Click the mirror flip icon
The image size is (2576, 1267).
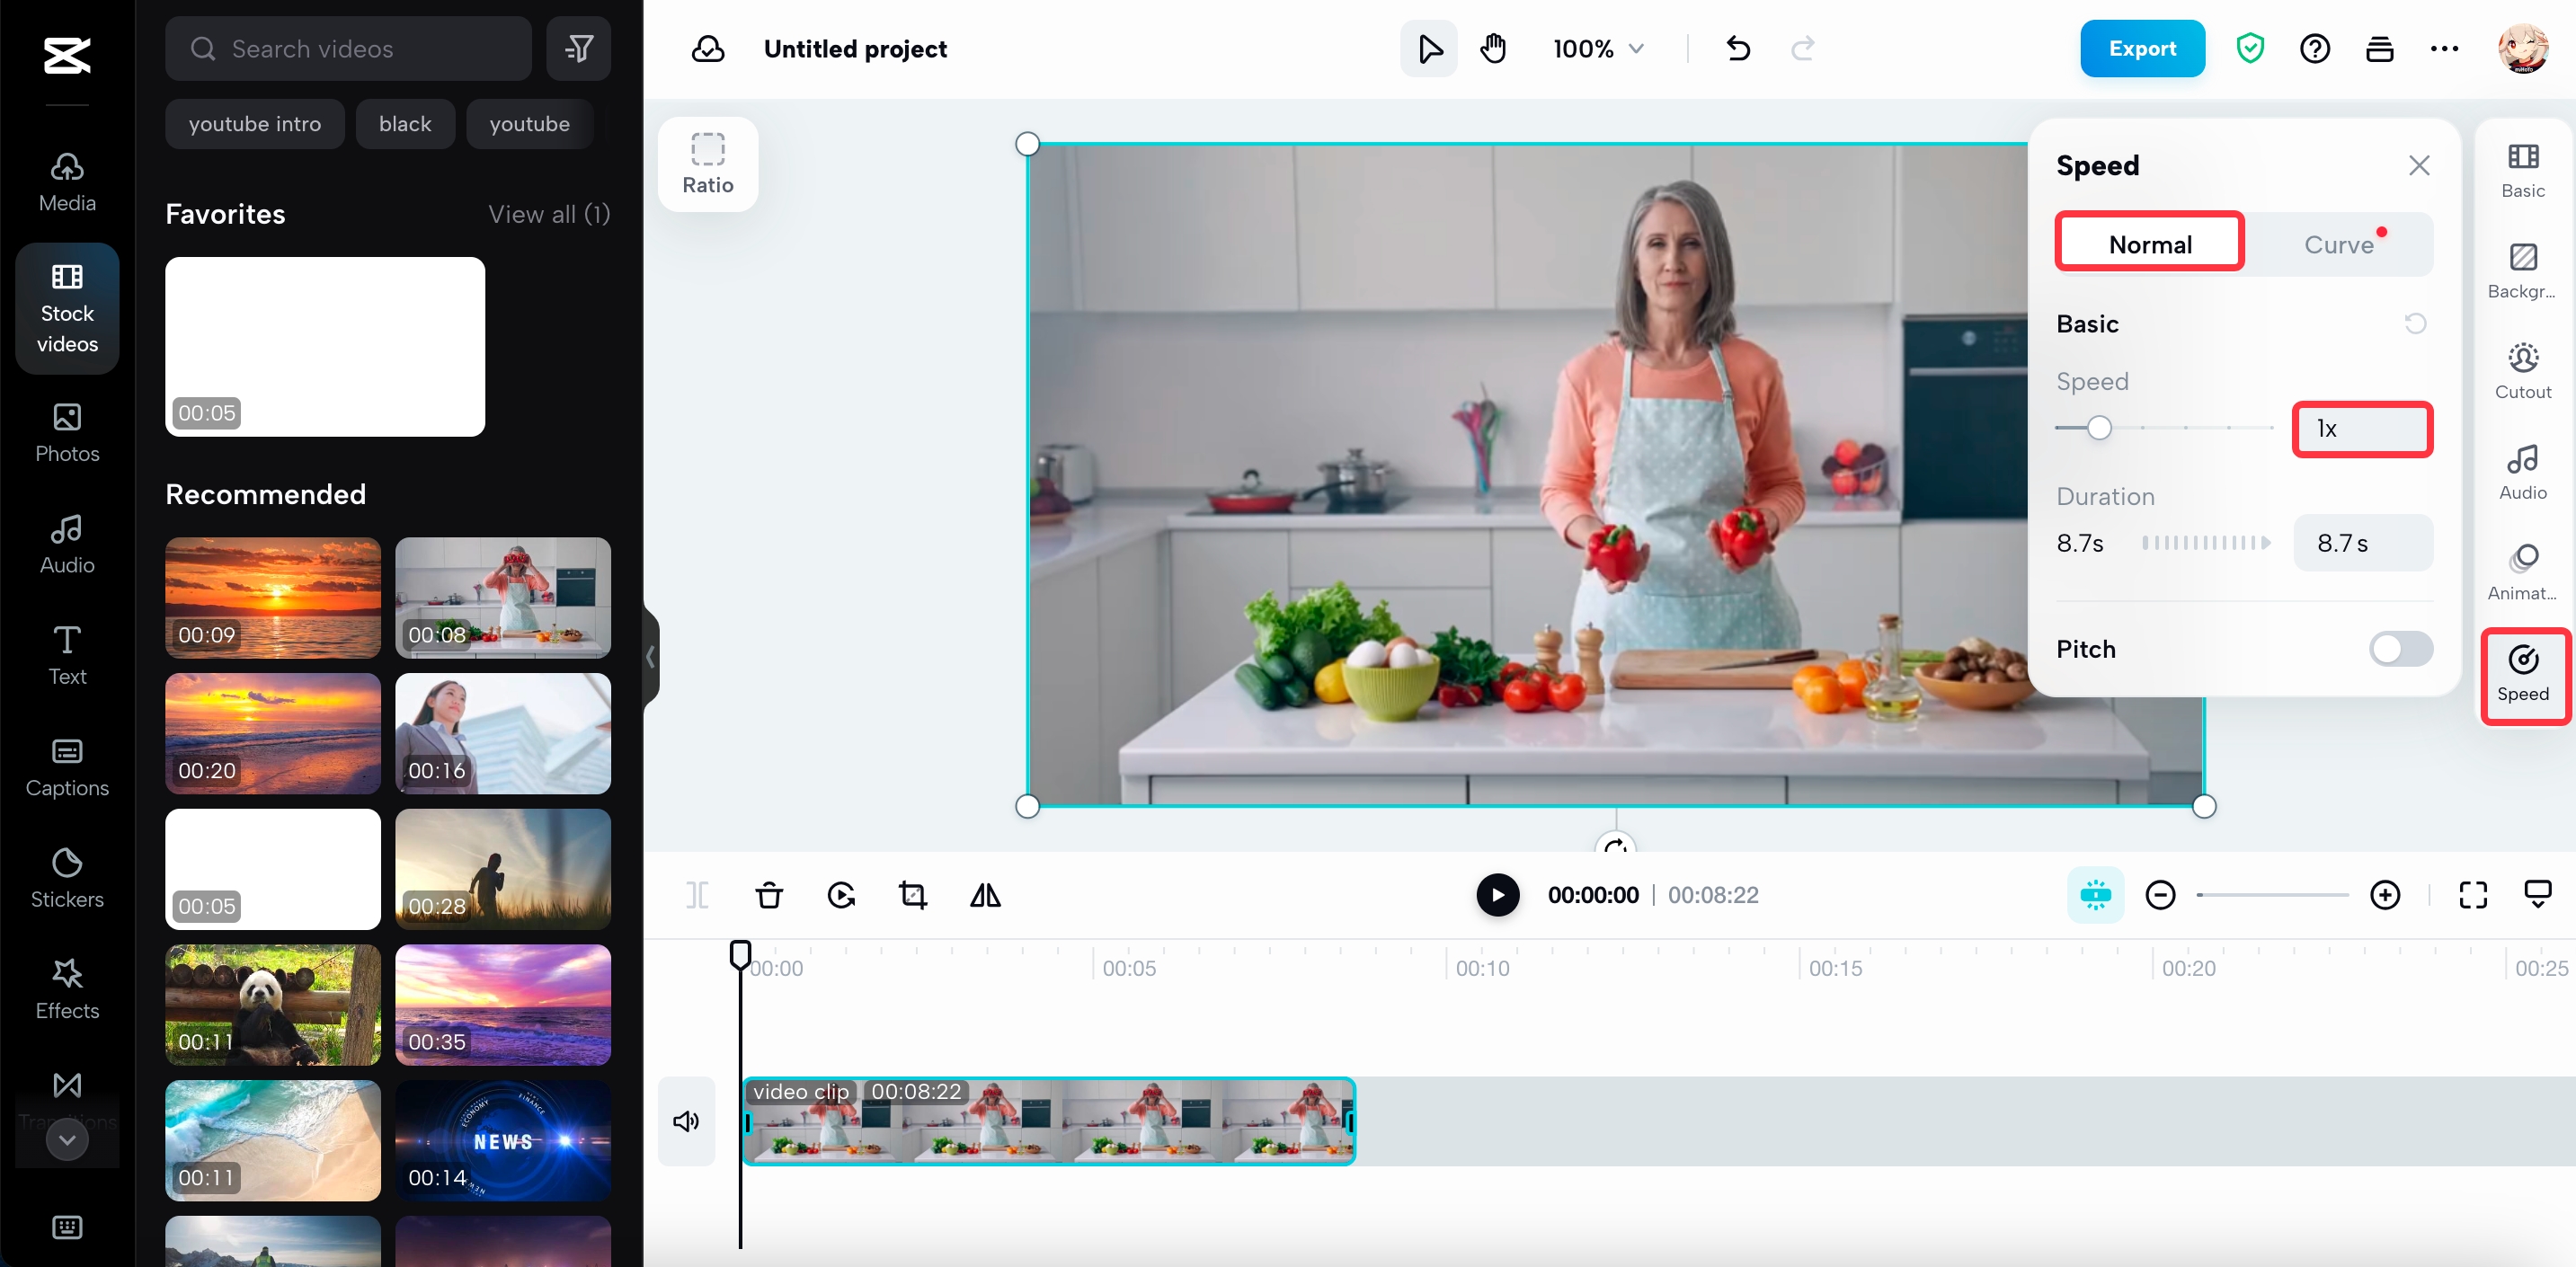point(985,894)
